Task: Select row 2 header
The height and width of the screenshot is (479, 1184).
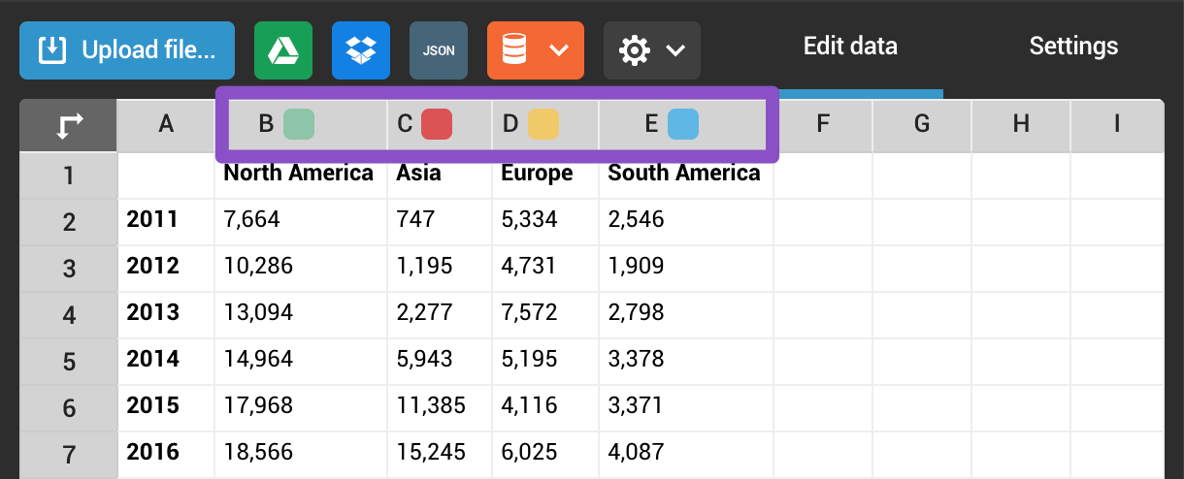Action: [69, 223]
